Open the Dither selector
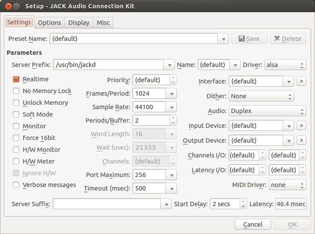Image resolution: width=315 pixels, height=234 pixels. (x=261, y=96)
